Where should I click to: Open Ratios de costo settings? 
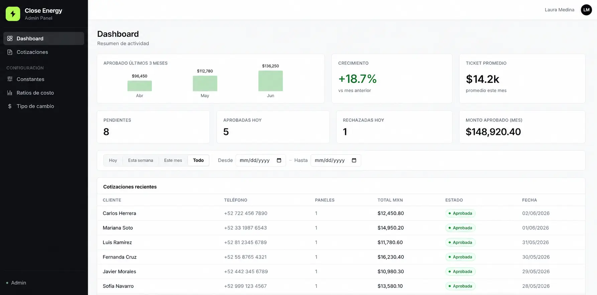[x=44, y=93]
